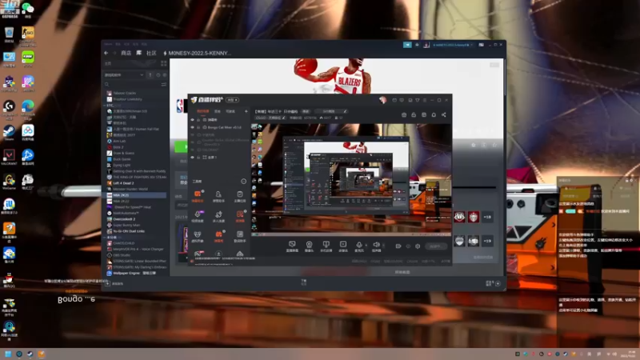The width and height of the screenshot is (640, 360).
Task: Go back with Steam's back arrow
Action: 106,53
